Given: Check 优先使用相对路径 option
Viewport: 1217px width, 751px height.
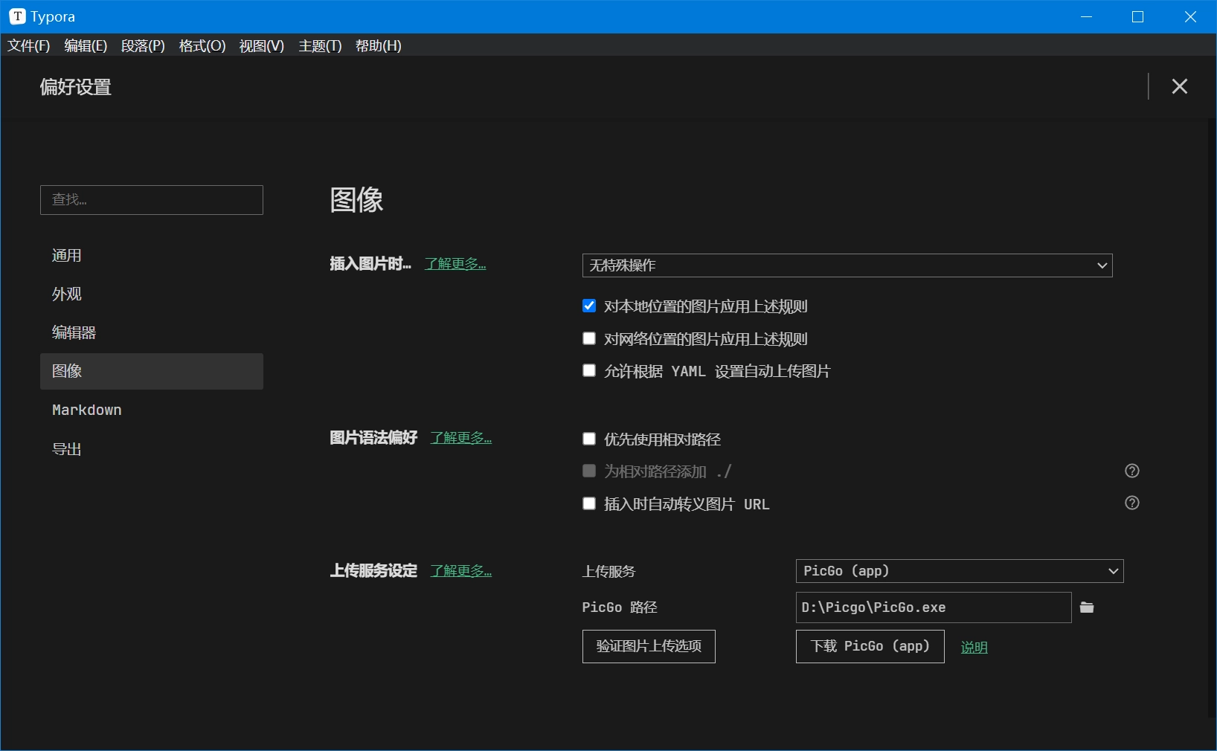Looking at the screenshot, I should point(589,439).
